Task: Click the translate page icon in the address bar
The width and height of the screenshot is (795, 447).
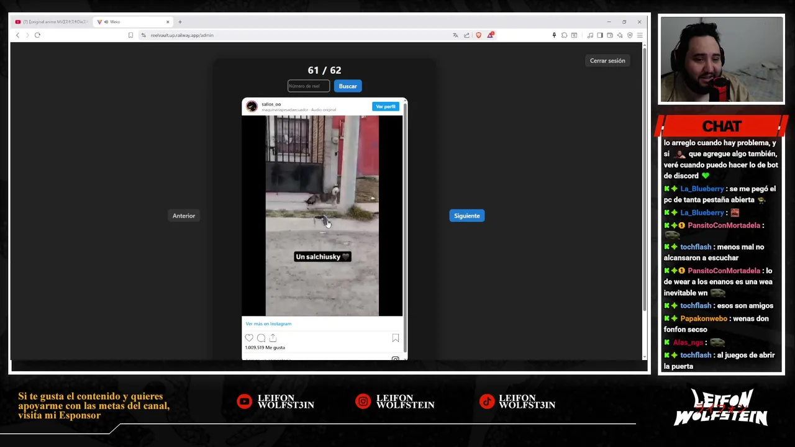Action: coord(455,35)
